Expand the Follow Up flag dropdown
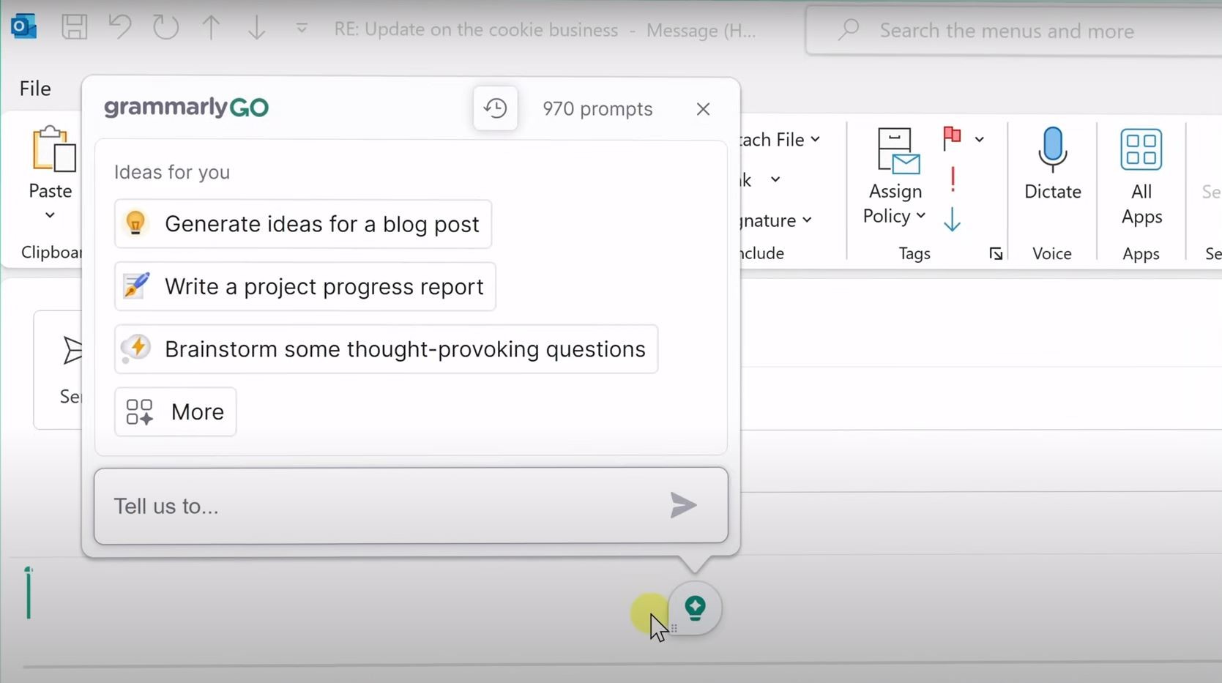 click(x=979, y=139)
